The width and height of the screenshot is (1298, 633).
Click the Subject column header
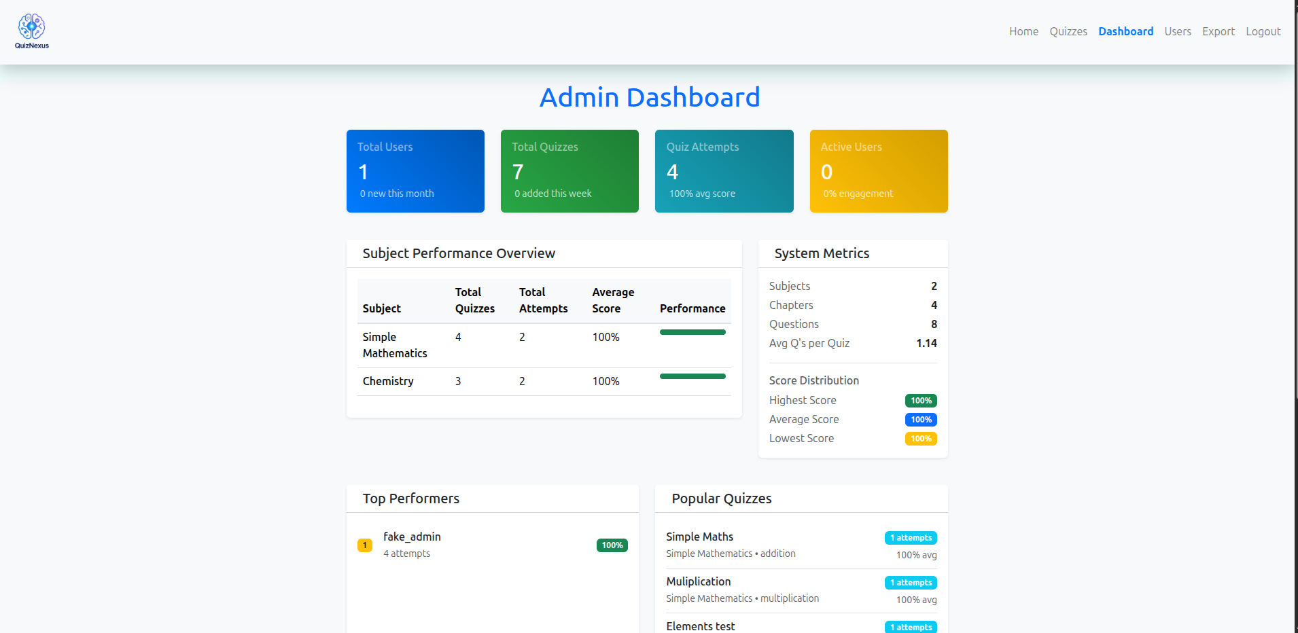click(382, 308)
